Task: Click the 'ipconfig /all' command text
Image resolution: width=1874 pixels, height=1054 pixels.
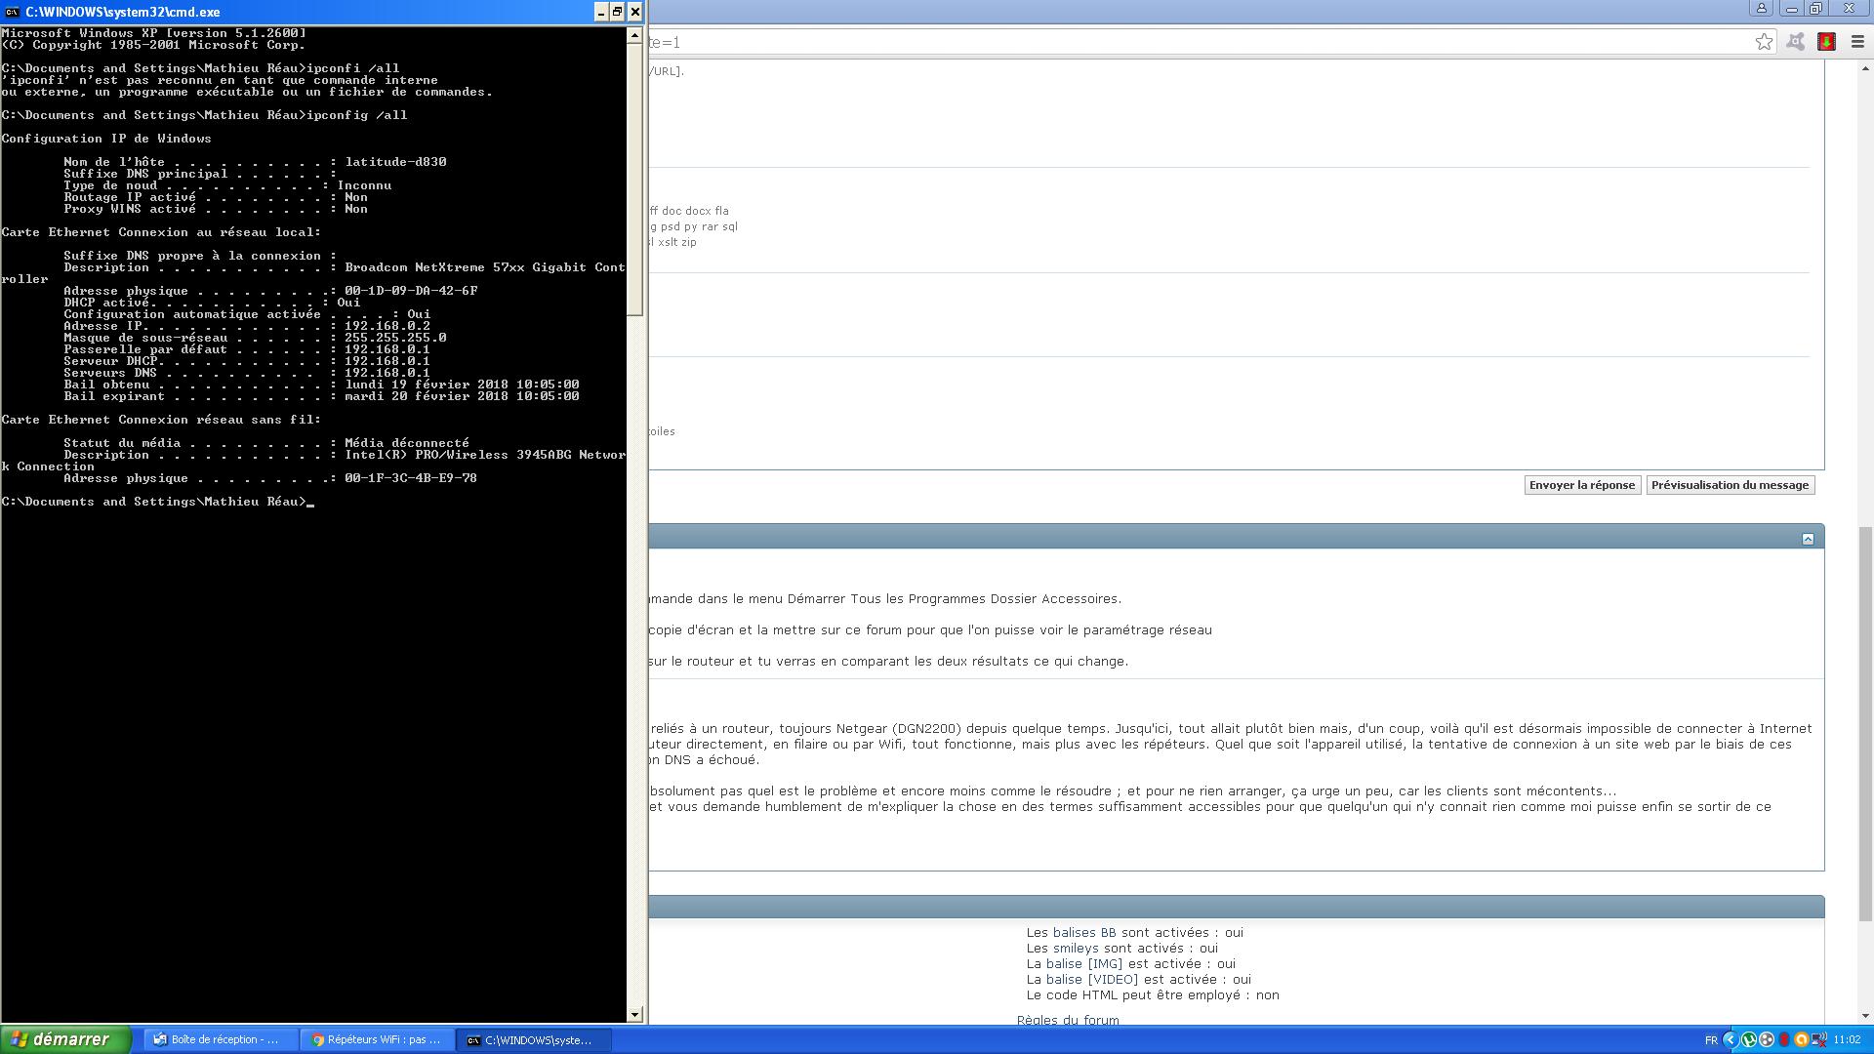Action: point(357,115)
